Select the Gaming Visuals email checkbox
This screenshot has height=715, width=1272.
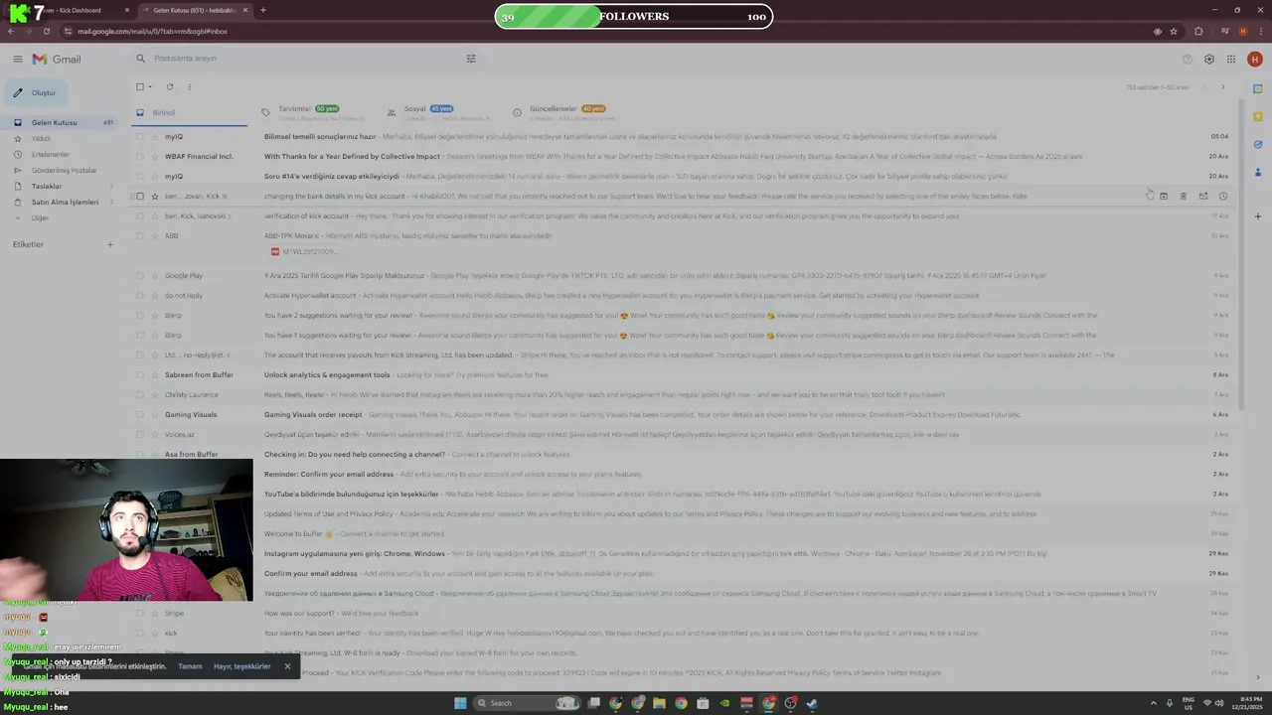click(x=140, y=415)
